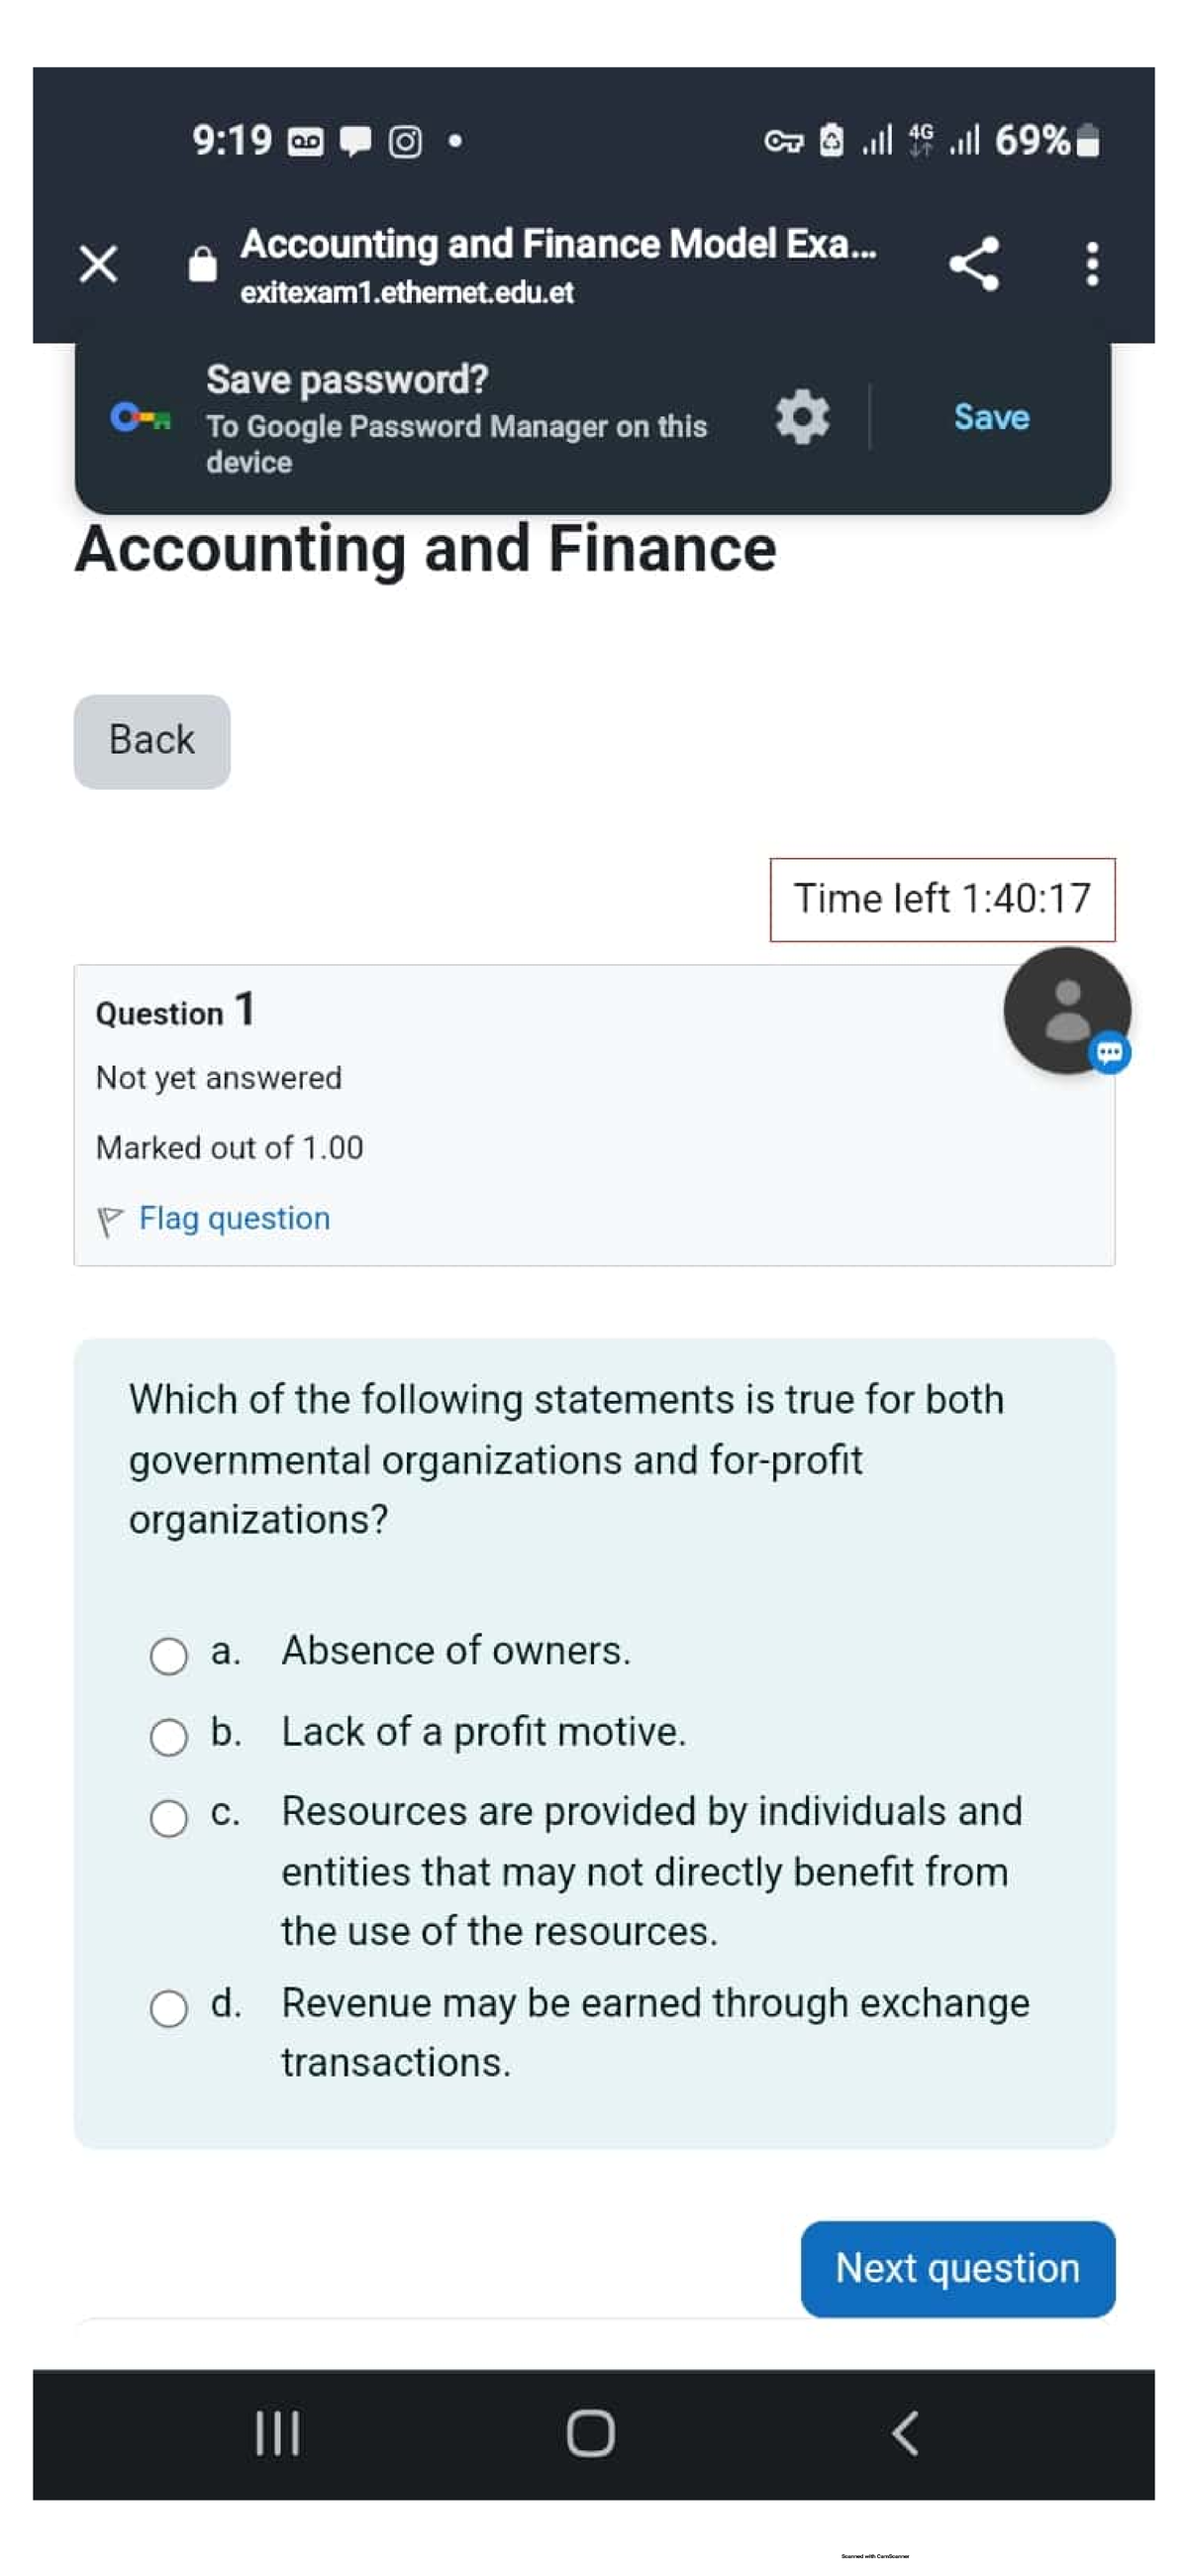Tap the Android recent apps button
Image resolution: width=1188 pixels, height=2576 pixels.
coord(276,2437)
